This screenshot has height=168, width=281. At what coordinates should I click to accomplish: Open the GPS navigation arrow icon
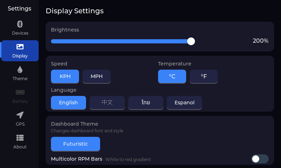20,115
